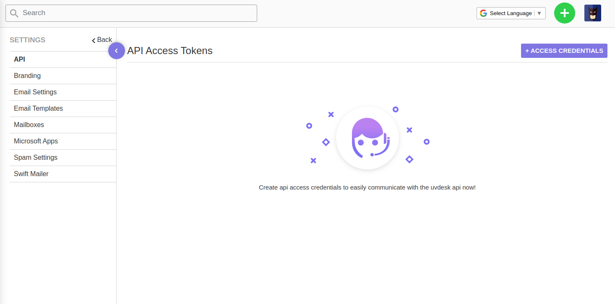
Task: Open Microsoft Apps settings
Action: pos(63,141)
